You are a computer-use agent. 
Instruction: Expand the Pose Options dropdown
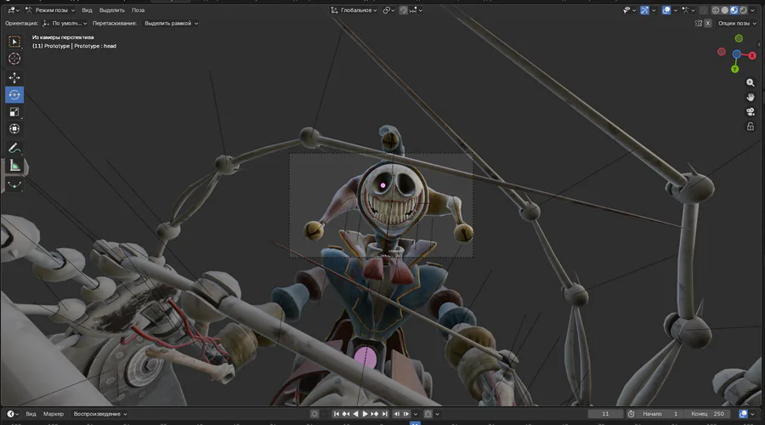[x=737, y=23]
